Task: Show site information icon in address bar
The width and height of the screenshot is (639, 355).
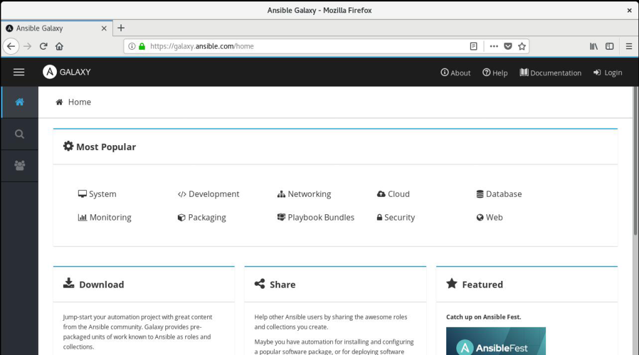Action: point(132,46)
